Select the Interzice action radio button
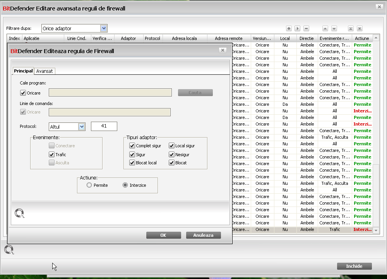 pos(125,185)
